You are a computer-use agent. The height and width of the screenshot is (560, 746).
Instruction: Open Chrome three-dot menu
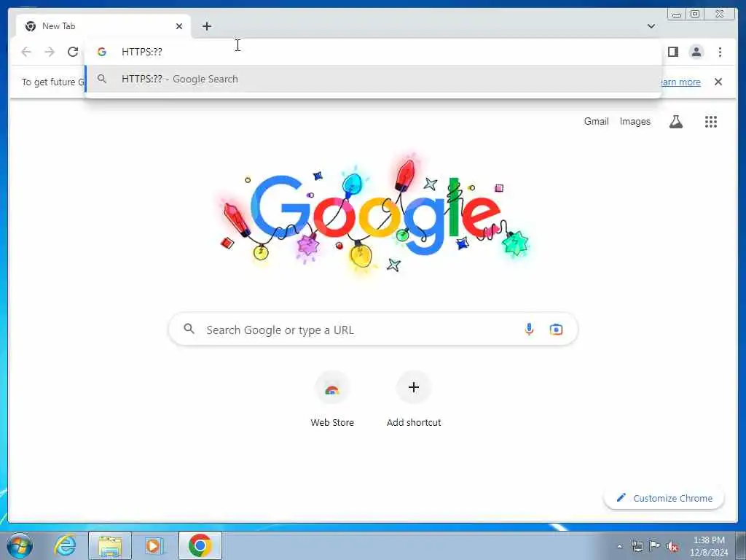720,52
